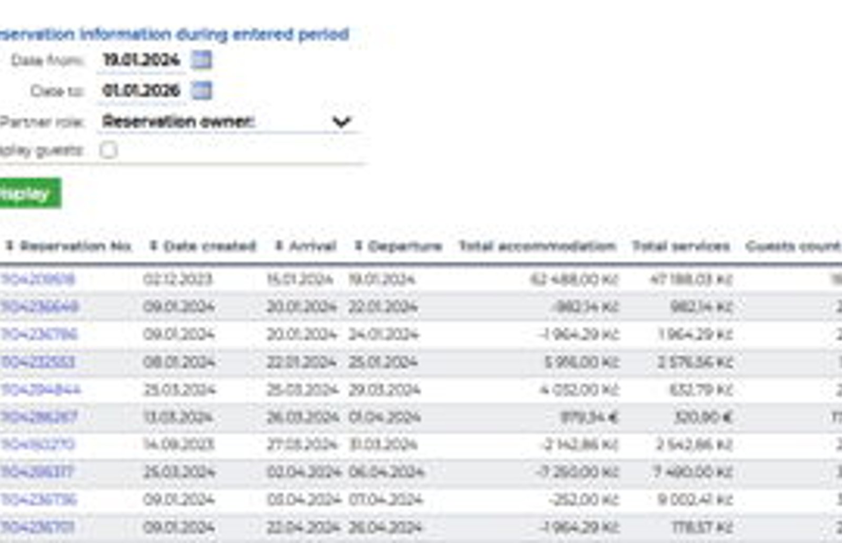Open reservation number in row departing 31.03.2024

tap(38, 445)
